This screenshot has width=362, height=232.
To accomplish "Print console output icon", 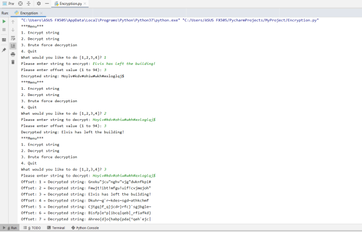I will click(13, 54).
